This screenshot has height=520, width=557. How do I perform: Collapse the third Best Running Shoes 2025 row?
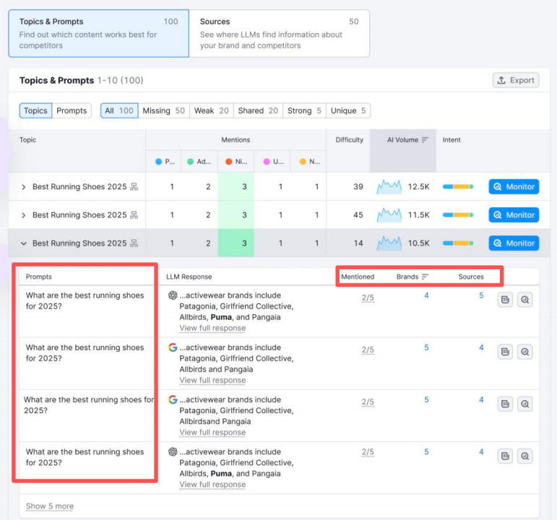(x=23, y=243)
